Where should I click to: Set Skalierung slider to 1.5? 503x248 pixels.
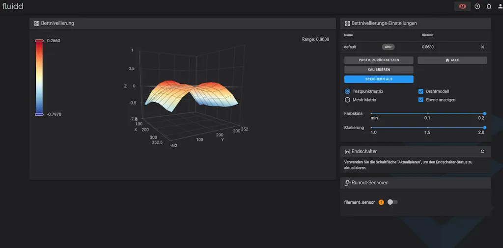pyautogui.click(x=427, y=128)
